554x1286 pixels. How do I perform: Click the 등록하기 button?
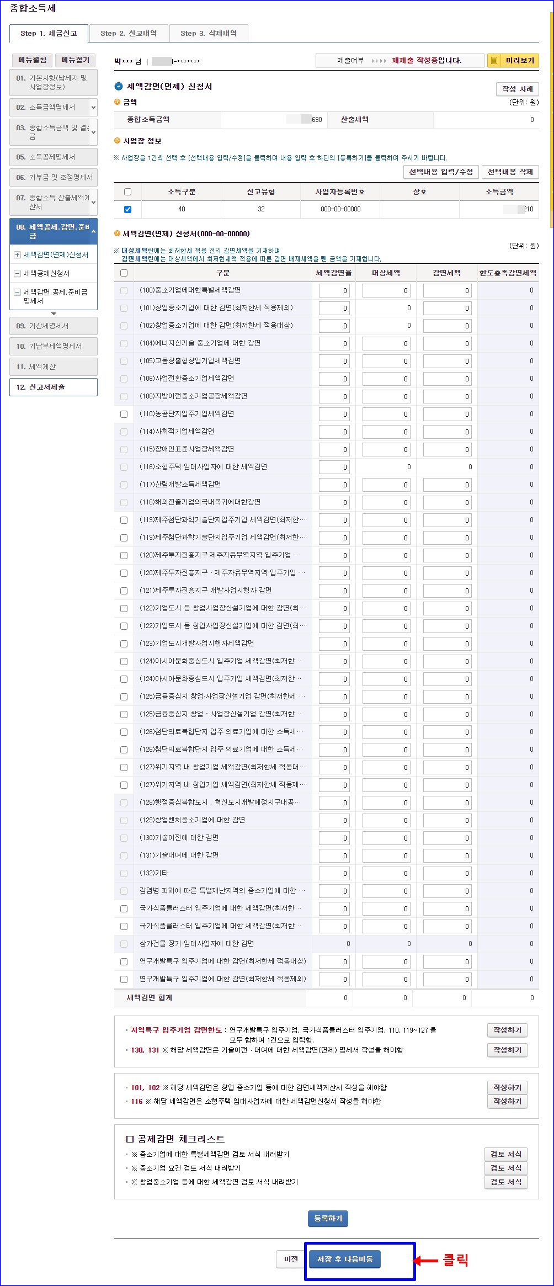point(328,1218)
